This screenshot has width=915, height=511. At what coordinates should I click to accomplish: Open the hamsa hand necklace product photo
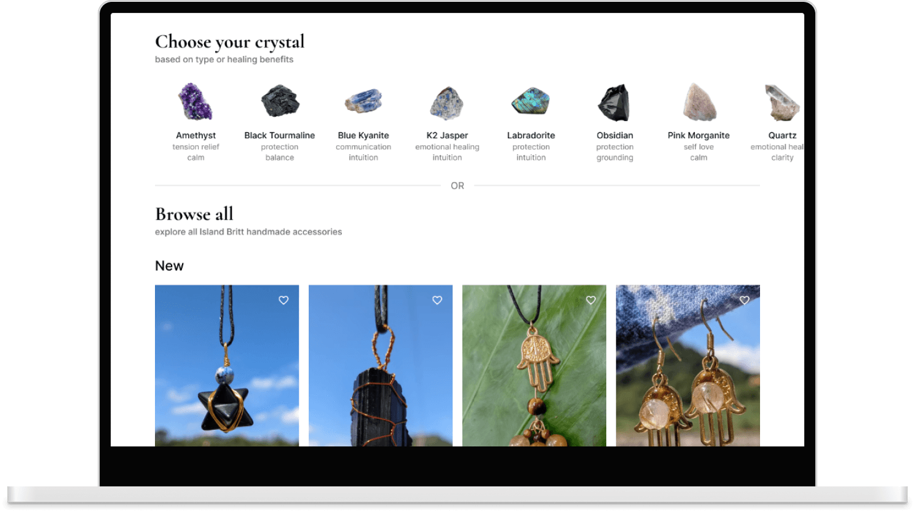[534, 365]
